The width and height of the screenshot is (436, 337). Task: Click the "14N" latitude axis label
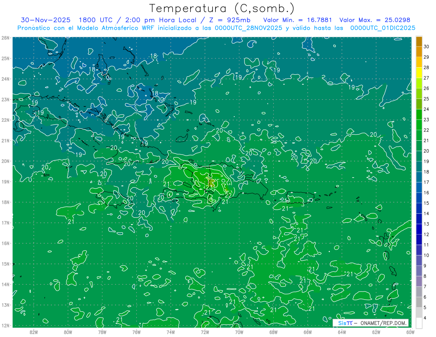pos(5,284)
